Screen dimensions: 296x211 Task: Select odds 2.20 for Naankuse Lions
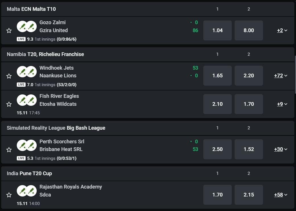249,76
